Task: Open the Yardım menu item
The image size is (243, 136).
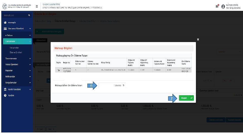Action: 11,95
